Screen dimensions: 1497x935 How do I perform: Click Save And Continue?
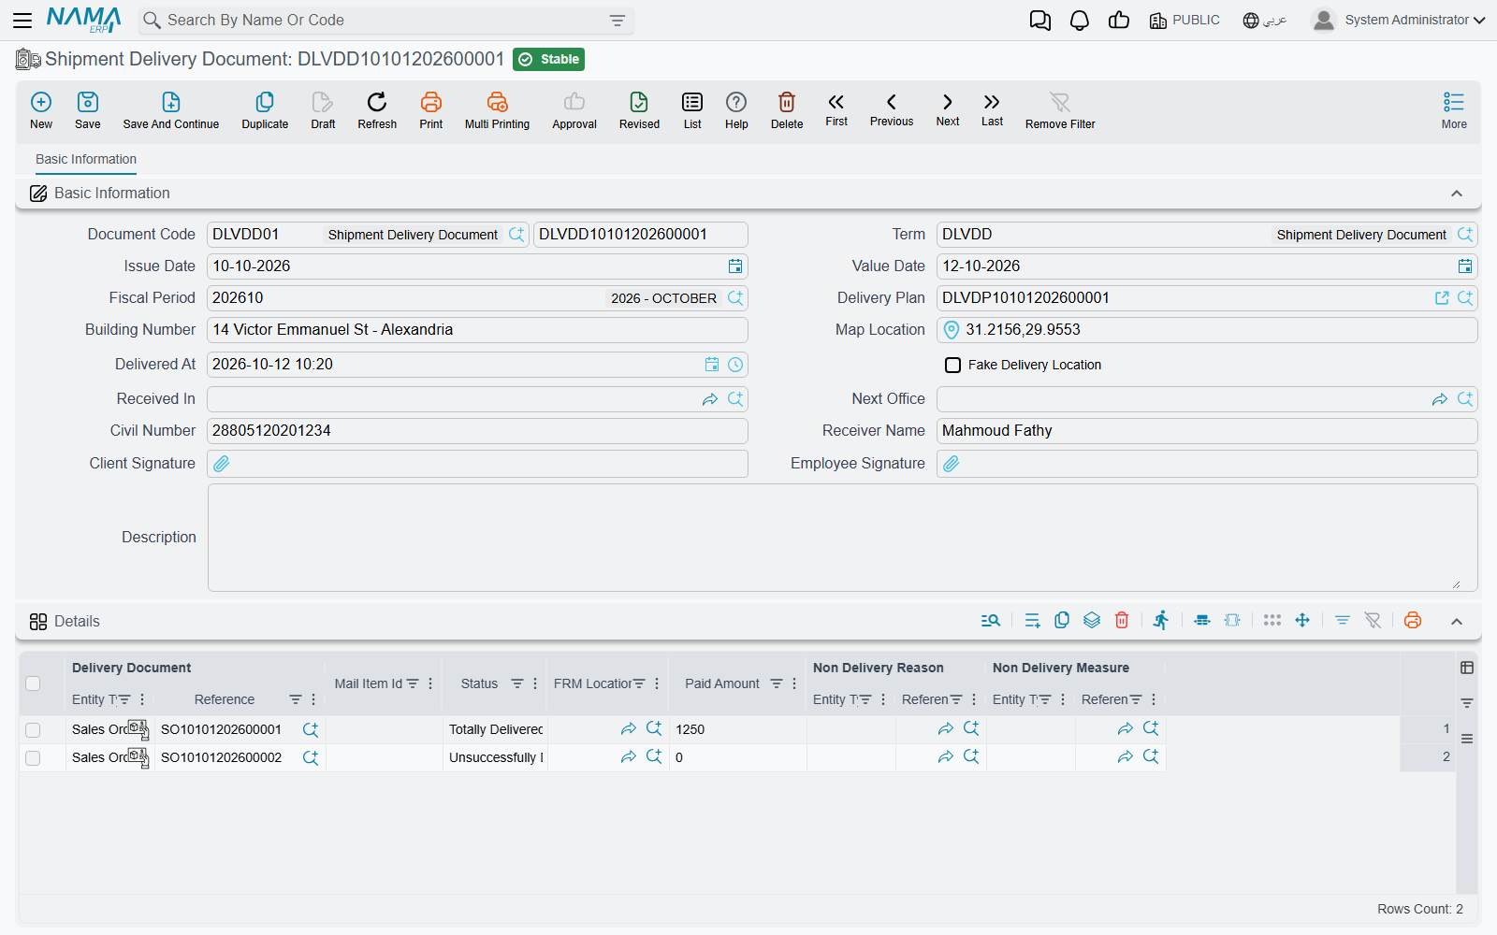[171, 110]
